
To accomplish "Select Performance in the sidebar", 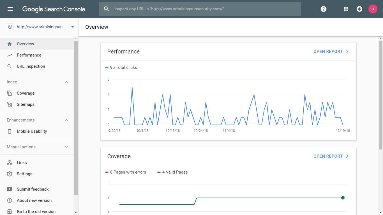I will (29, 55).
